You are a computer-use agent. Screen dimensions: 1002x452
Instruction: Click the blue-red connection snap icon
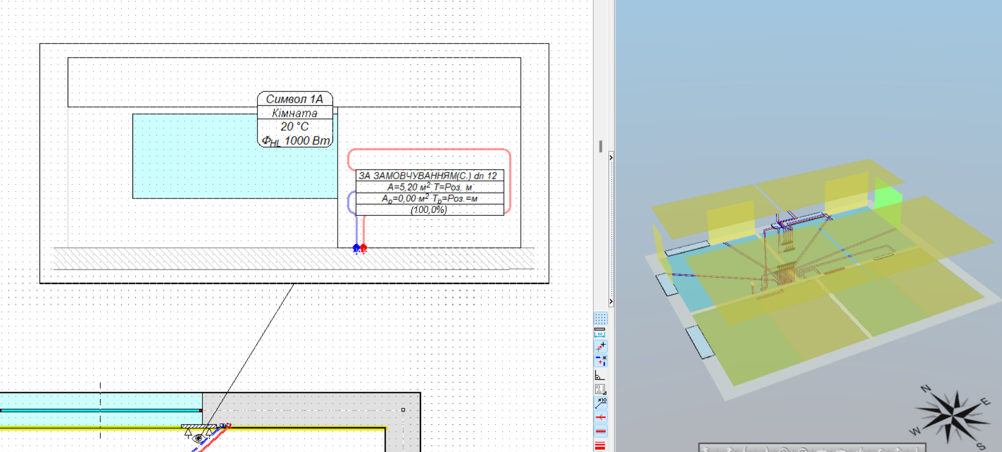pos(600,360)
